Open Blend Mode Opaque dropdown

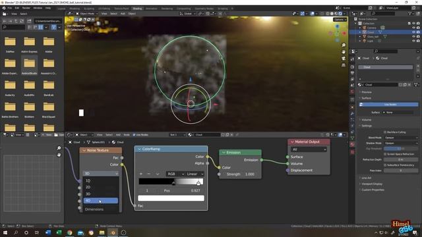(401, 138)
